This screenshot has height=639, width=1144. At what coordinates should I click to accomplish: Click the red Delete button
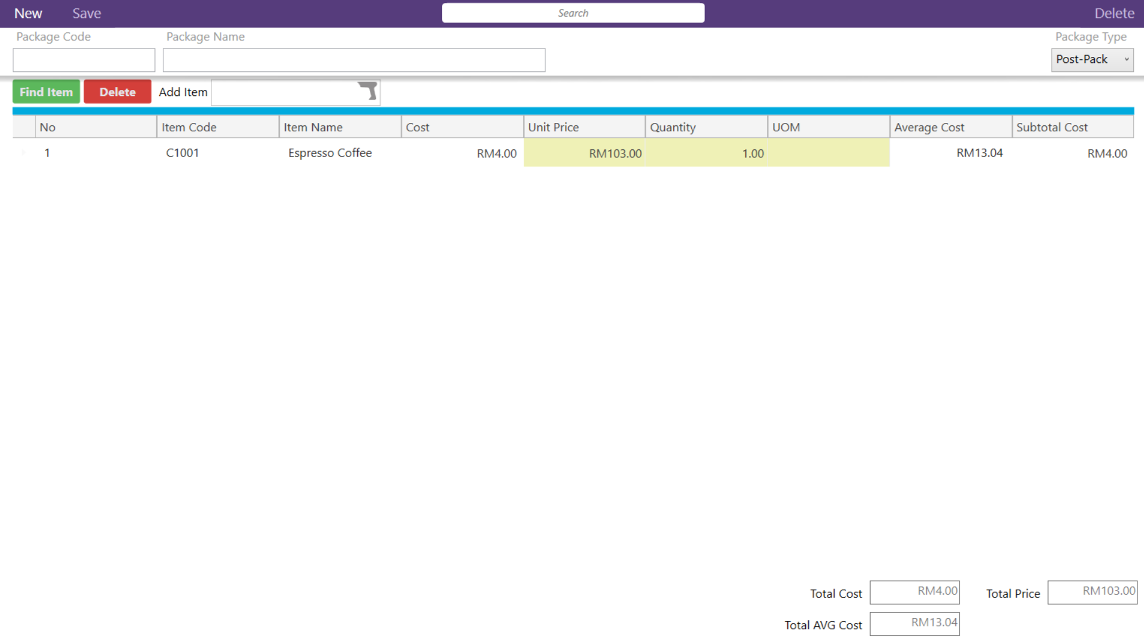pos(118,92)
